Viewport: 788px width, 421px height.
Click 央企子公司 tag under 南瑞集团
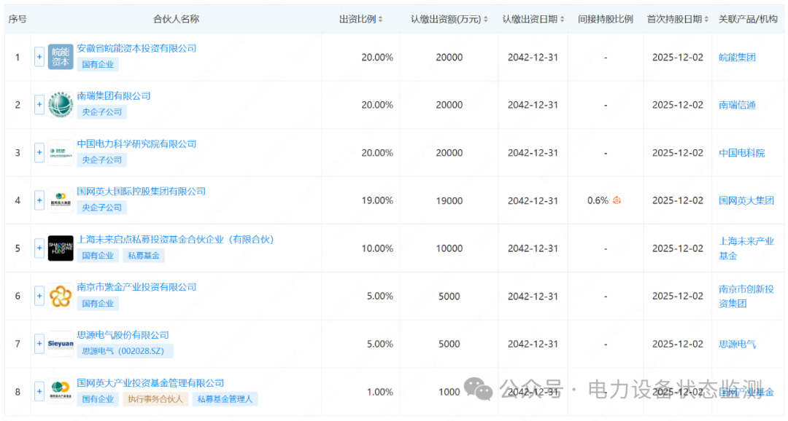[x=102, y=112]
